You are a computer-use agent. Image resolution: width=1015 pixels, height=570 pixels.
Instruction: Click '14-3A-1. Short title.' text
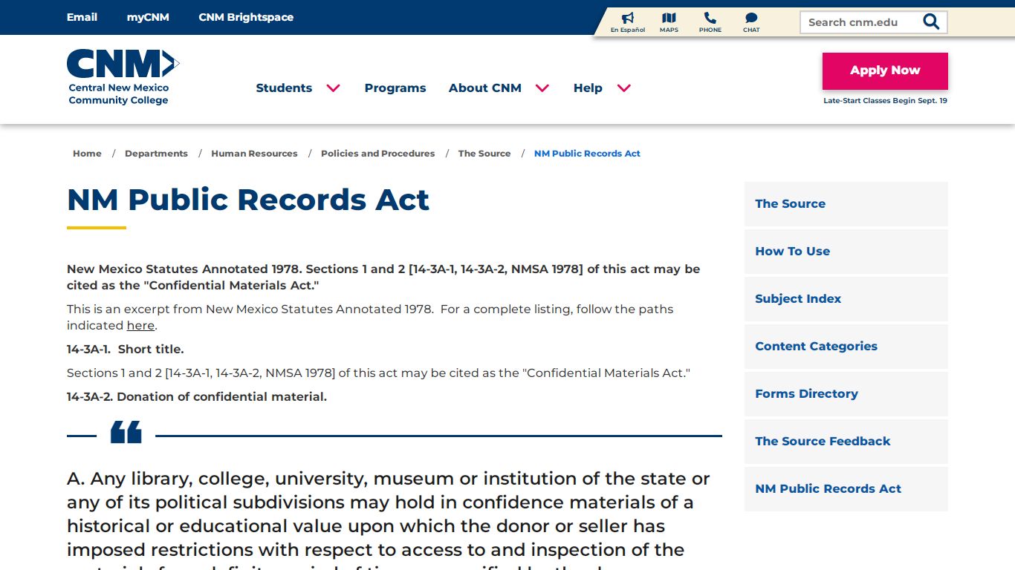pos(126,350)
